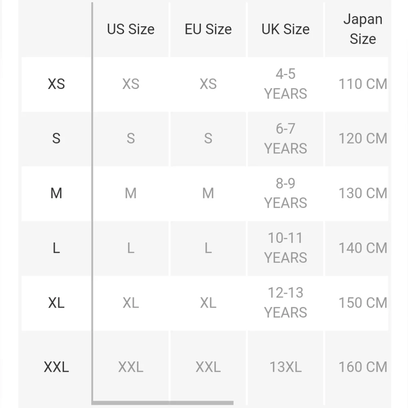Click the 140 CM Japan size cell
Image resolution: width=408 pixels, height=408 pixels.
coord(363,248)
